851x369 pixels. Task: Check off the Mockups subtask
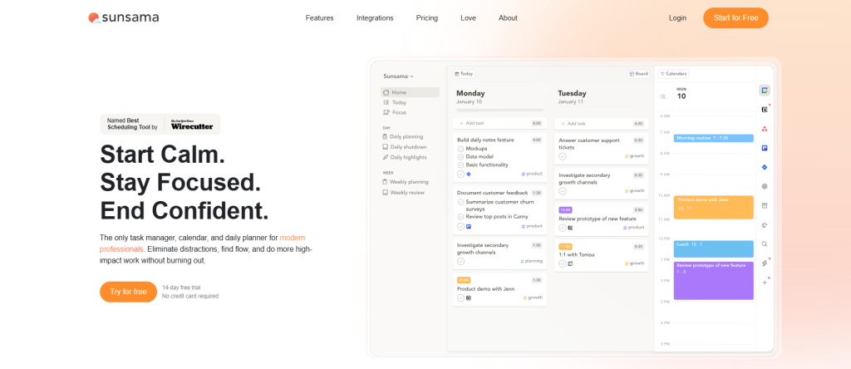pos(460,148)
